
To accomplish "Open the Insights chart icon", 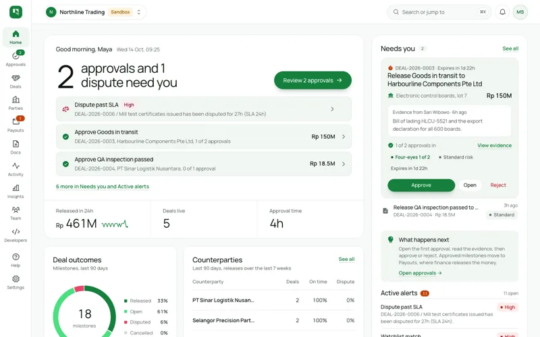I will (16, 188).
